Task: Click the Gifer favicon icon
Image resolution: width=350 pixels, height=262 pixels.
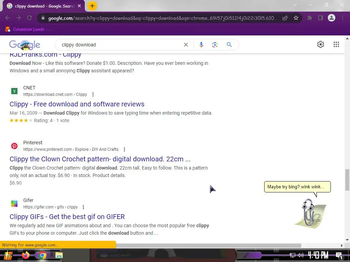Action: [14, 204]
